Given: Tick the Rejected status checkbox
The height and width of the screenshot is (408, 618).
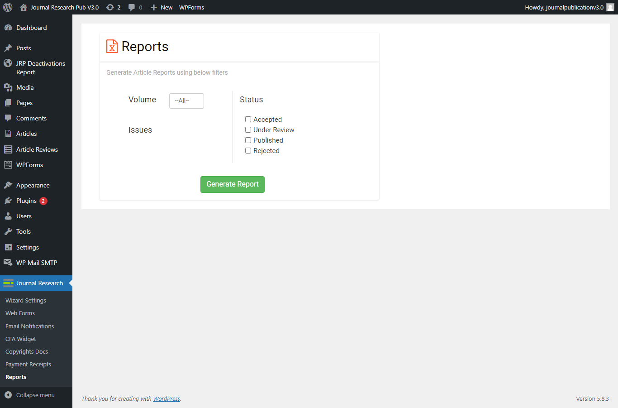Looking at the screenshot, I should pyautogui.click(x=248, y=151).
